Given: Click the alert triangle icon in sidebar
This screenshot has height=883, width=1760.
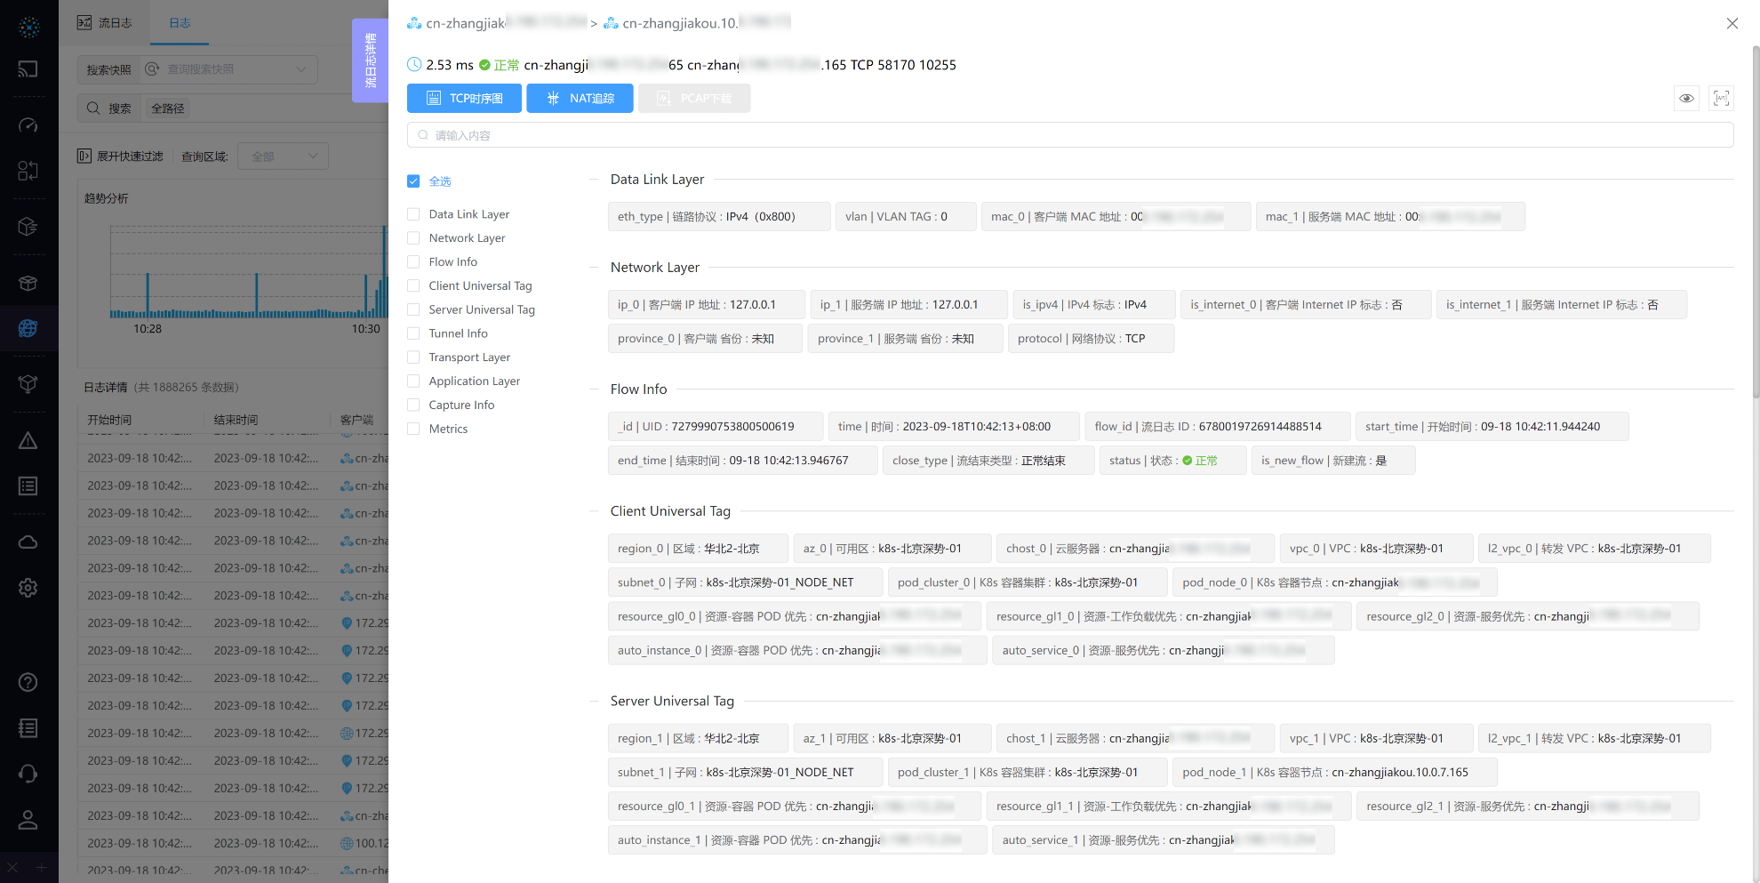Looking at the screenshot, I should [28, 441].
